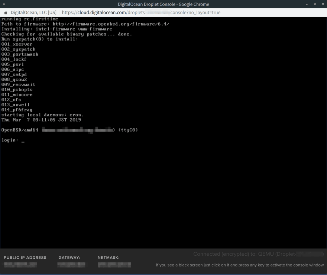Click the 011_mincore patch entry
Image resolution: width=327 pixels, height=275 pixels.
(17, 95)
